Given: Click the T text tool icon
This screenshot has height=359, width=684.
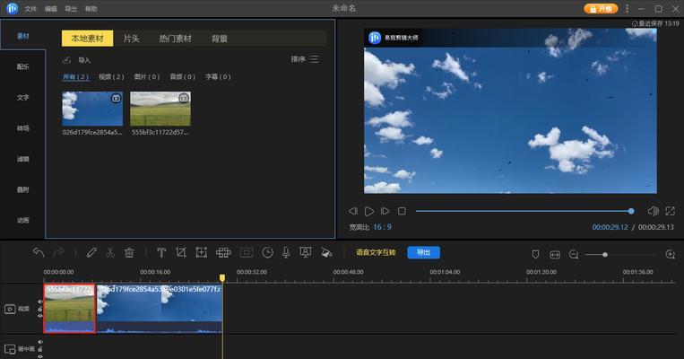Looking at the screenshot, I should 161,252.
